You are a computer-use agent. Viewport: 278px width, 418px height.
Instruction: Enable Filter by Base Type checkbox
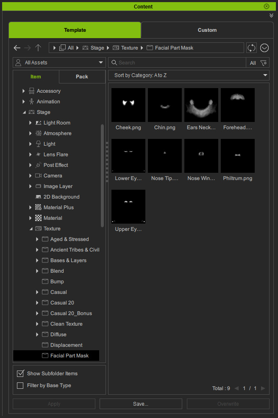point(20,385)
